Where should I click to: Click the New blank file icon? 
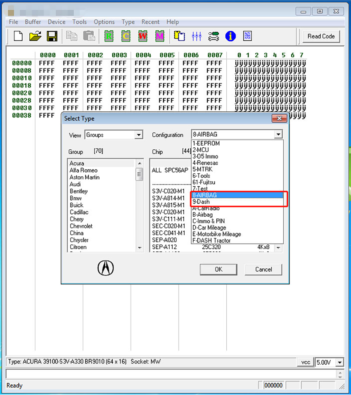(x=18, y=36)
